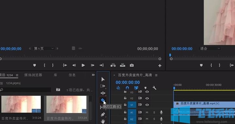Screen dimensions: 235x124
Task: Open the 适合 zoom level dropdown
Action: [210, 49]
